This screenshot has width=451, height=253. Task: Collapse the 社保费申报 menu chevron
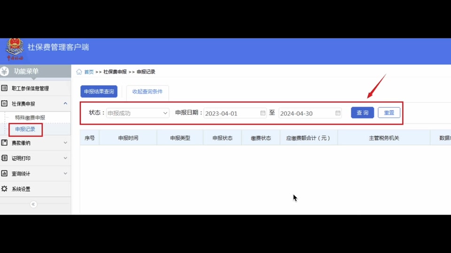(x=65, y=103)
